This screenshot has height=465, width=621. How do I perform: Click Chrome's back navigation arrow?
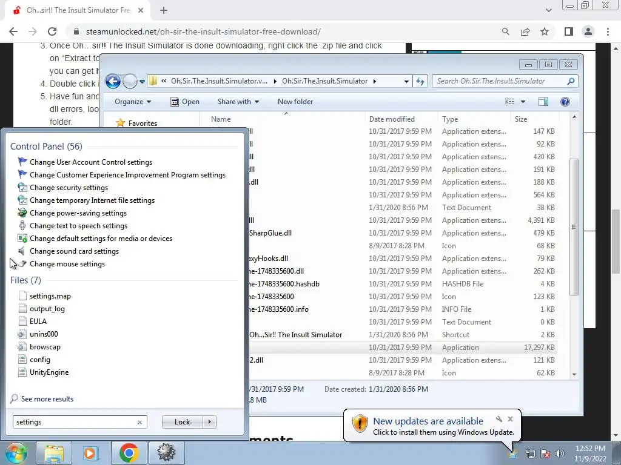(13, 31)
